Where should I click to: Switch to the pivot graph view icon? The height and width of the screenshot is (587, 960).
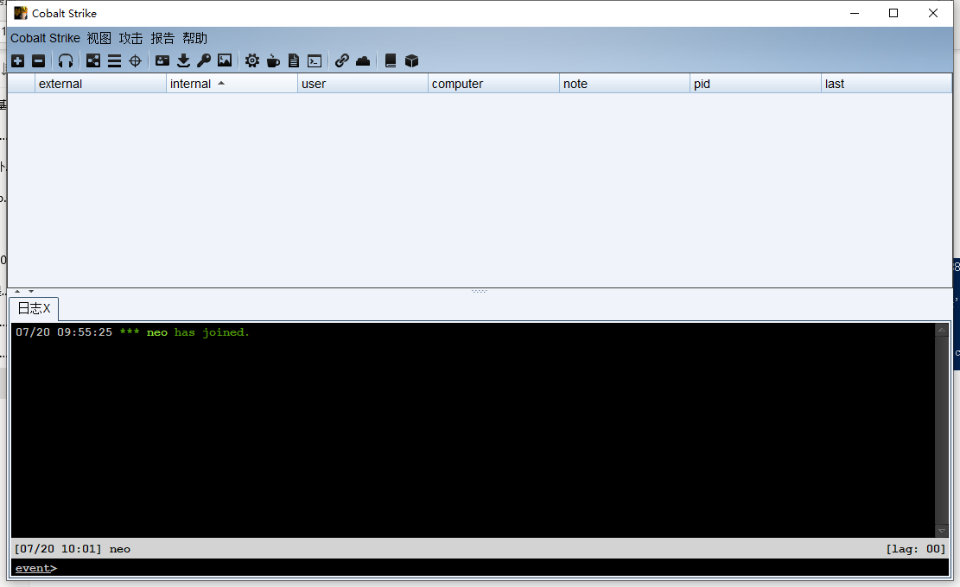pyautogui.click(x=93, y=60)
